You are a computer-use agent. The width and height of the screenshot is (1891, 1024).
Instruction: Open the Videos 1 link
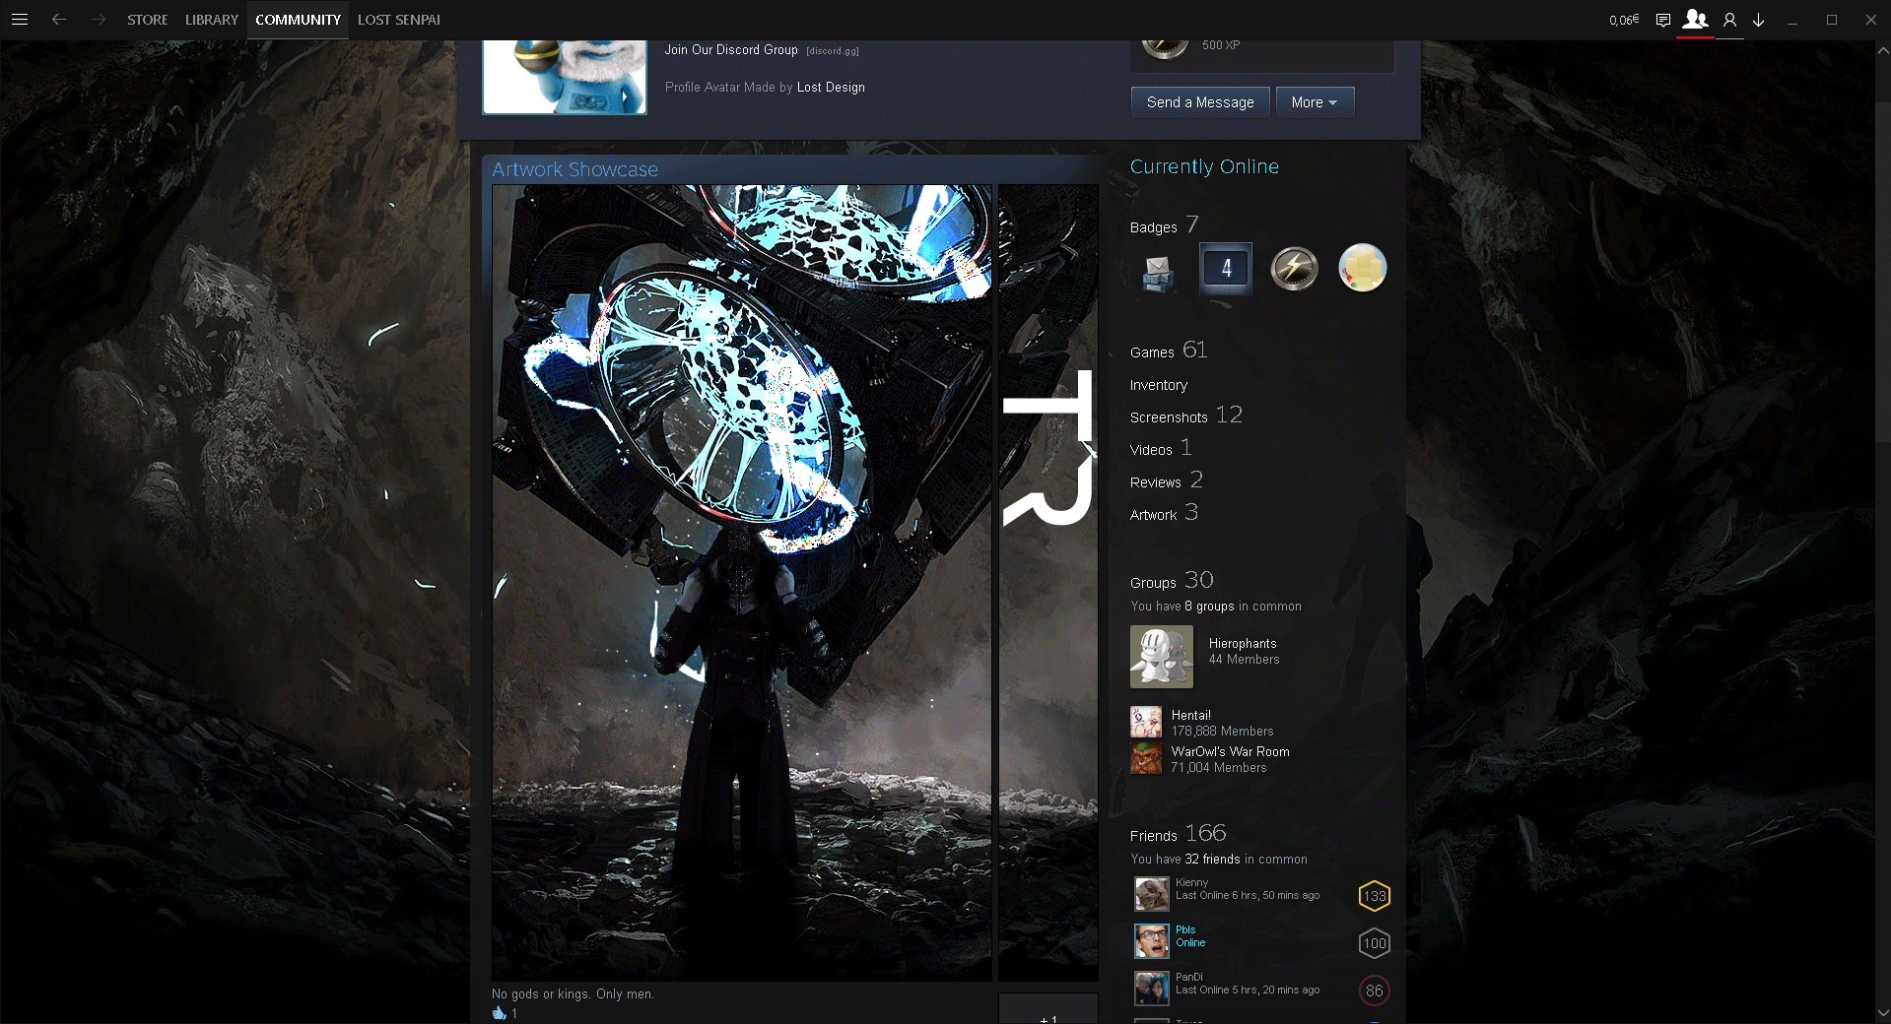tap(1162, 448)
